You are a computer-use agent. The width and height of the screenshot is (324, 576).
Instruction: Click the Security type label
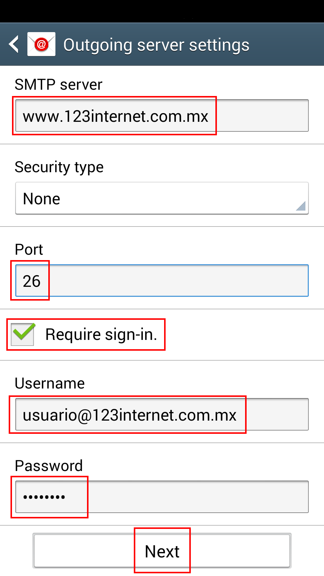(59, 167)
